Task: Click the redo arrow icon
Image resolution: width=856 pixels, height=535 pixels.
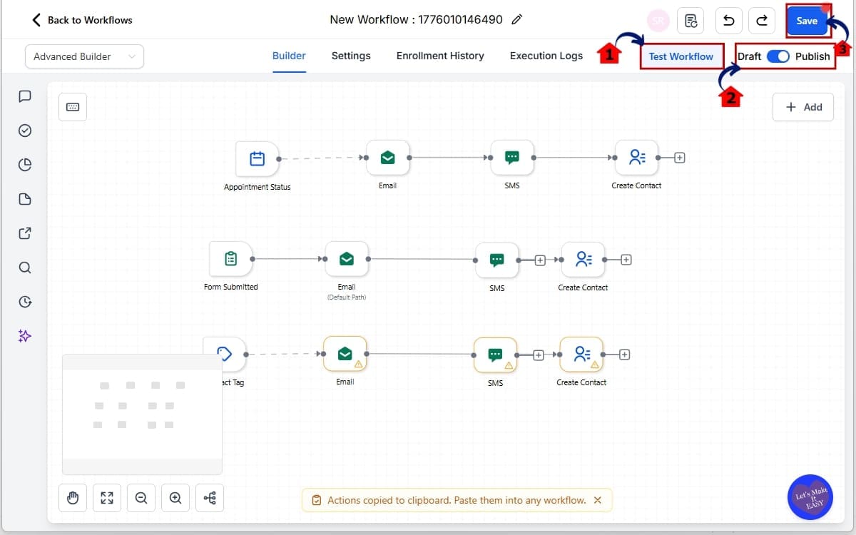Action: 762,21
